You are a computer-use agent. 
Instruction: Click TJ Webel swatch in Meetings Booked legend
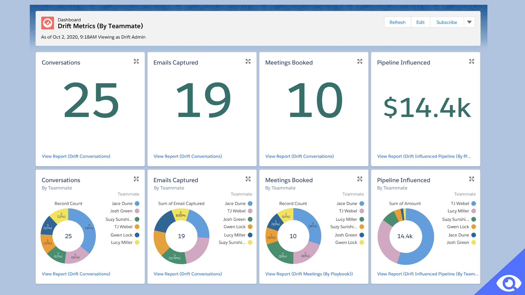click(362, 211)
